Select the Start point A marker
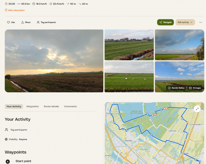 point(8,161)
